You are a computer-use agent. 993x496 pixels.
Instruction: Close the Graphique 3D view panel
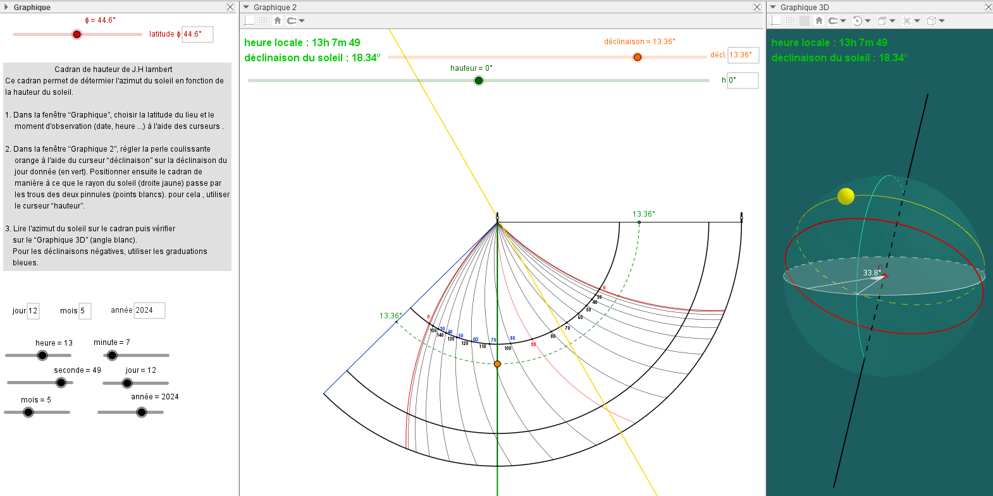tap(988, 7)
